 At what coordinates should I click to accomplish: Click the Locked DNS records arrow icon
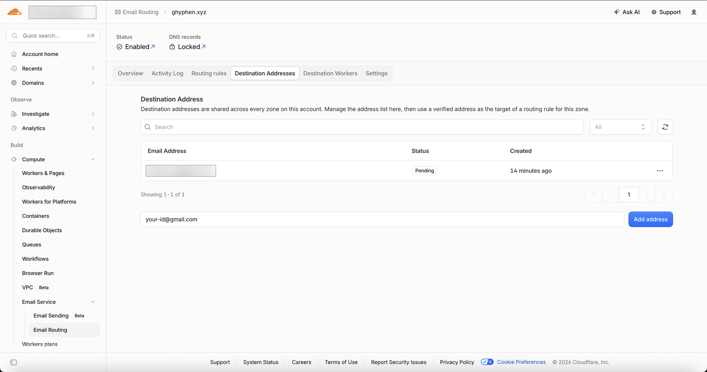(x=204, y=47)
